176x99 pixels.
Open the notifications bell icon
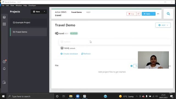pyautogui.click(x=4, y=68)
